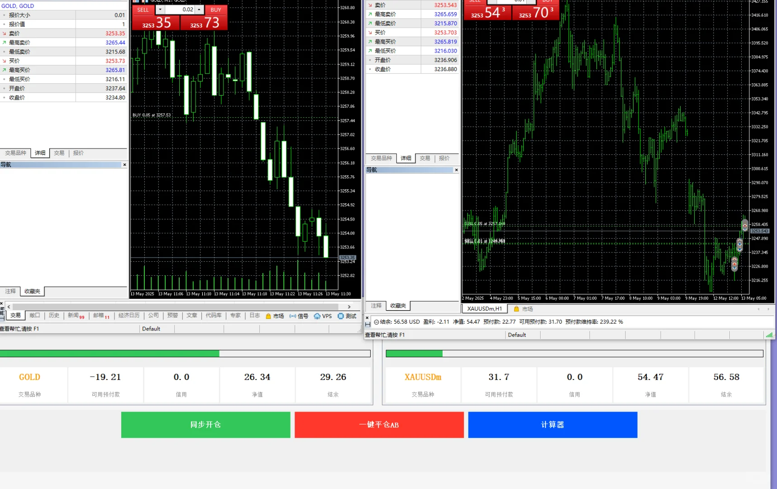The width and height of the screenshot is (777, 489).
Task: Open the 敞口 exposure tab
Action: click(x=35, y=316)
